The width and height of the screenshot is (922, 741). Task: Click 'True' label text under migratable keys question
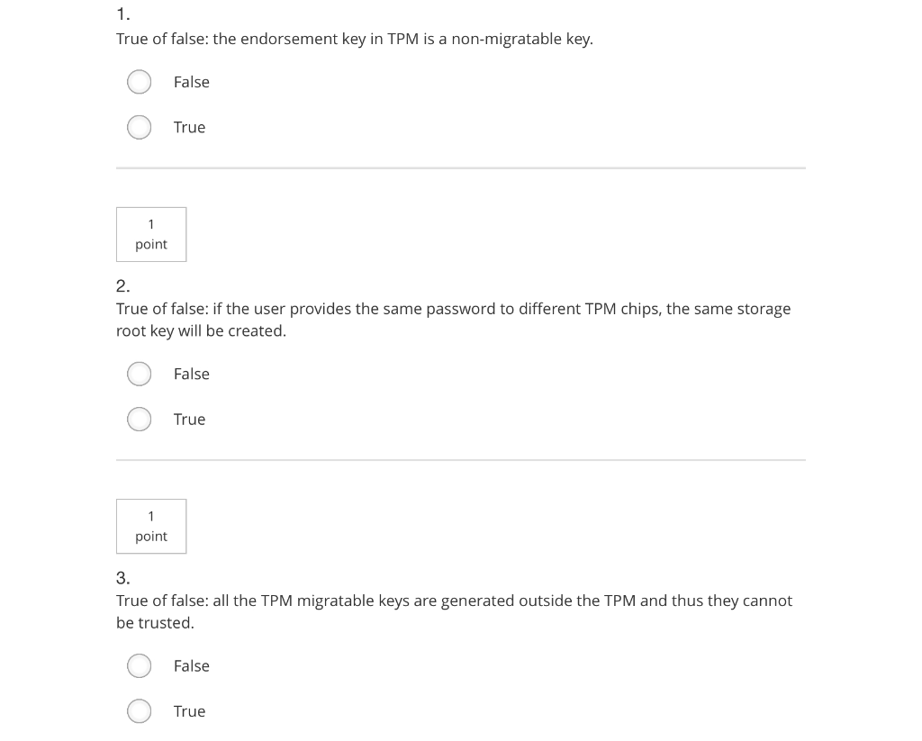point(189,710)
